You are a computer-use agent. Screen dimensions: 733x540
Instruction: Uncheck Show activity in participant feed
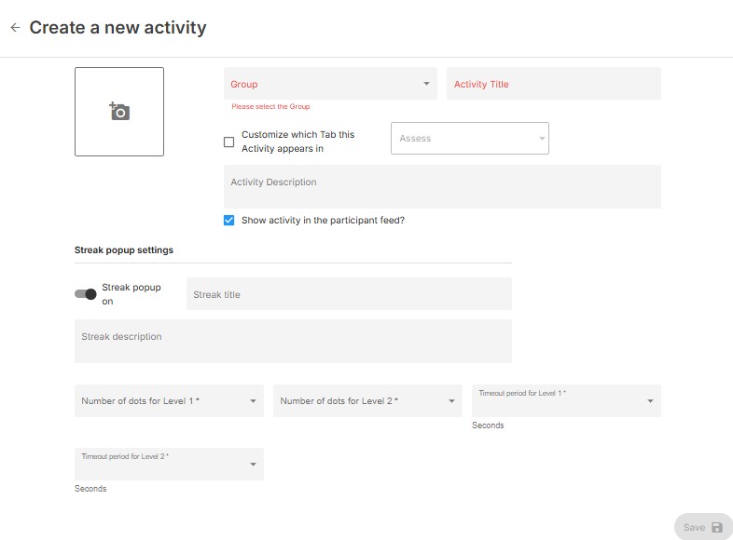[229, 221]
